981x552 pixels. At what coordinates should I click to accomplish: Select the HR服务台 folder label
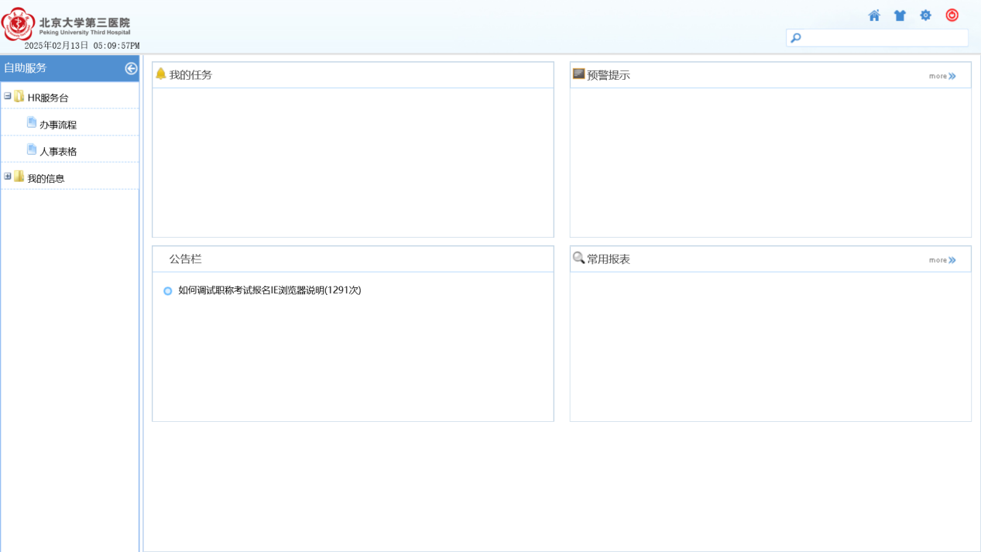point(48,98)
